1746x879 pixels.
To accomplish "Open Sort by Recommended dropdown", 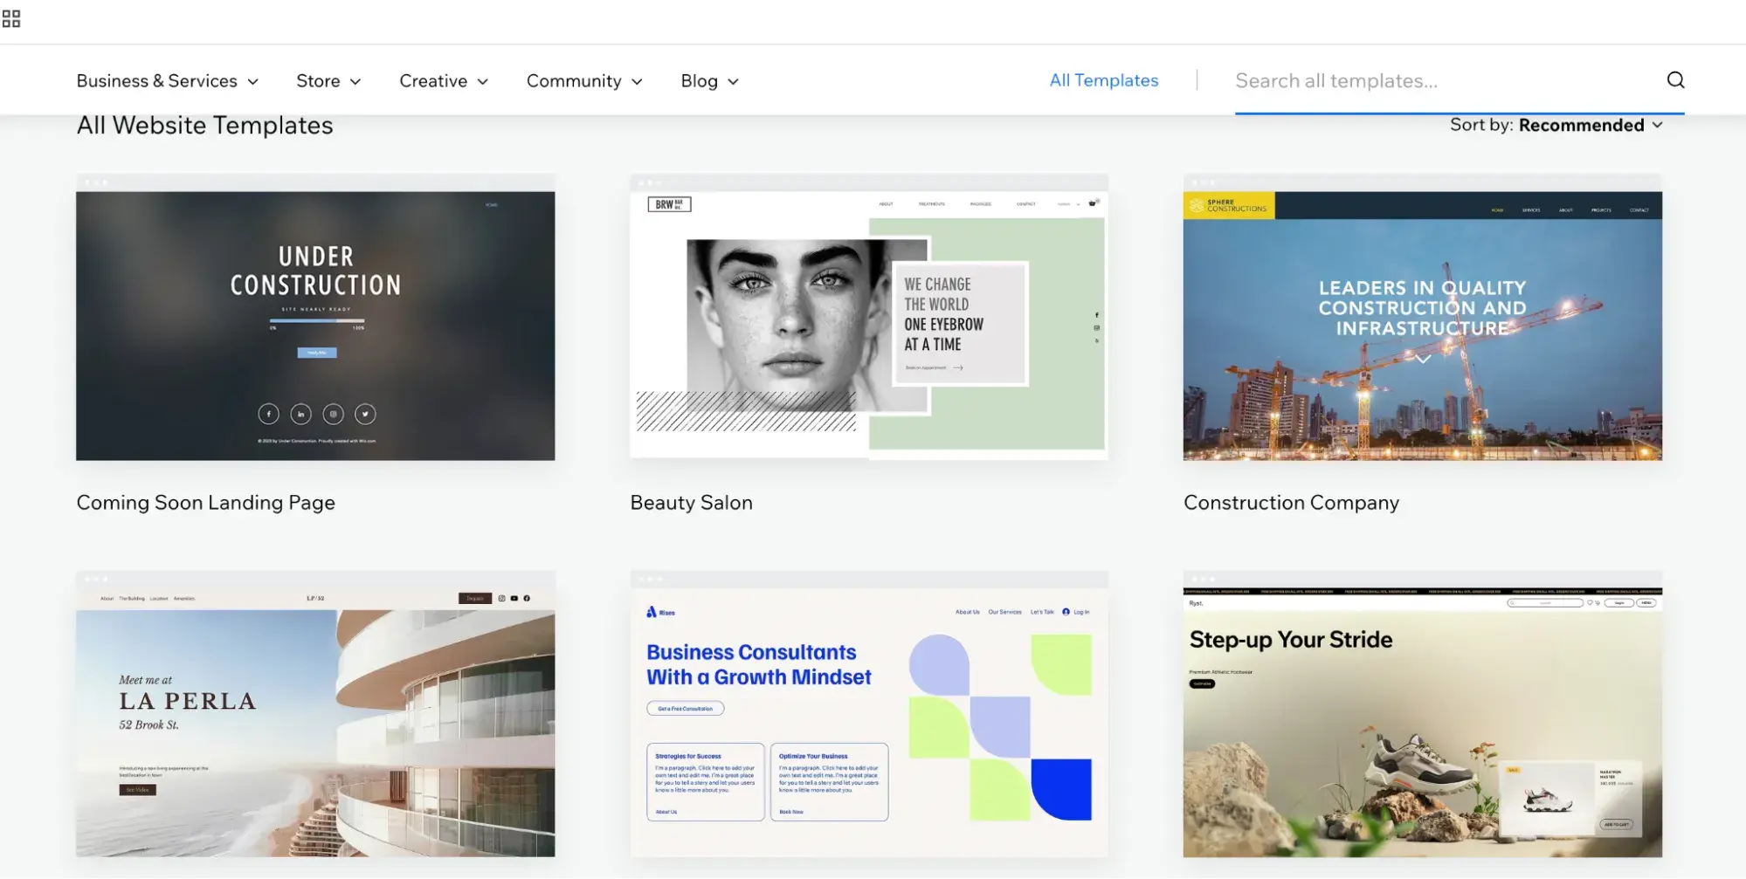I will coord(1556,126).
